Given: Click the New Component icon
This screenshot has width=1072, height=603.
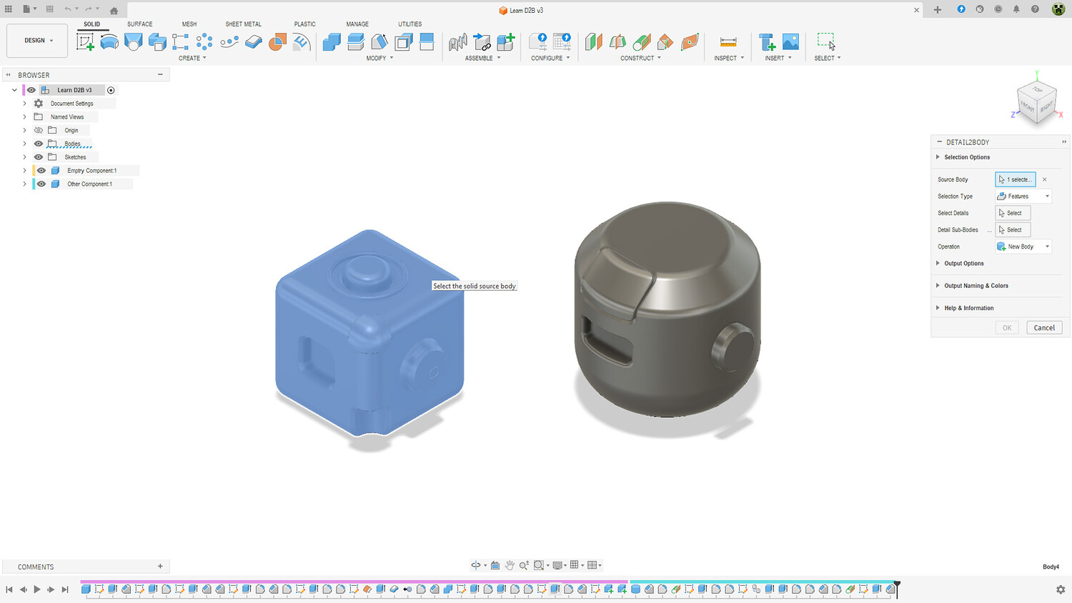Looking at the screenshot, I should coord(506,41).
